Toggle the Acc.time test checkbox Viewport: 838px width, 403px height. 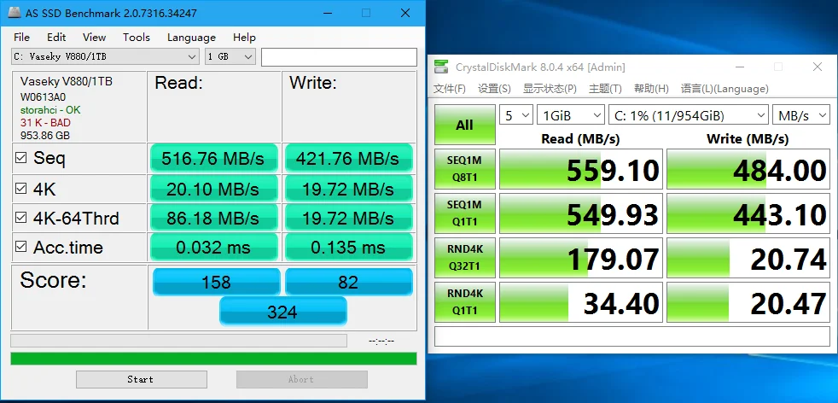pos(20,247)
